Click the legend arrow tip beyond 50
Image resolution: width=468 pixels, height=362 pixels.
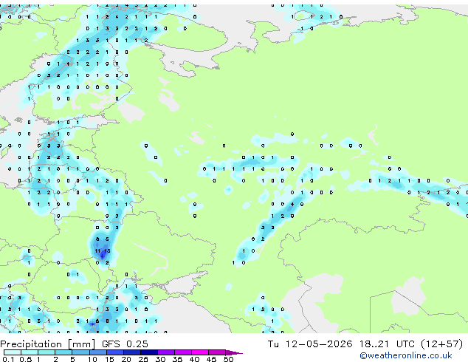[234, 352]
